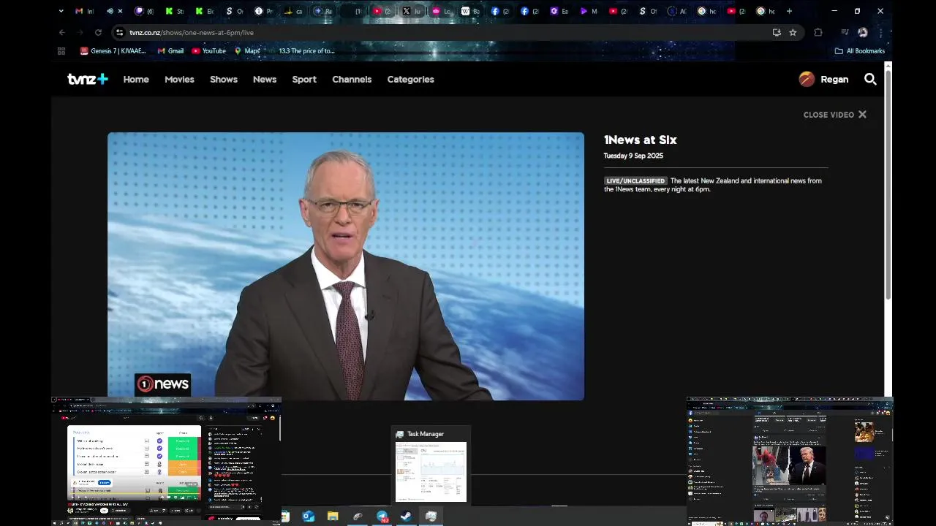The width and height of the screenshot is (936, 526).
Task: Open Regan's profile avatar
Action: click(x=807, y=79)
